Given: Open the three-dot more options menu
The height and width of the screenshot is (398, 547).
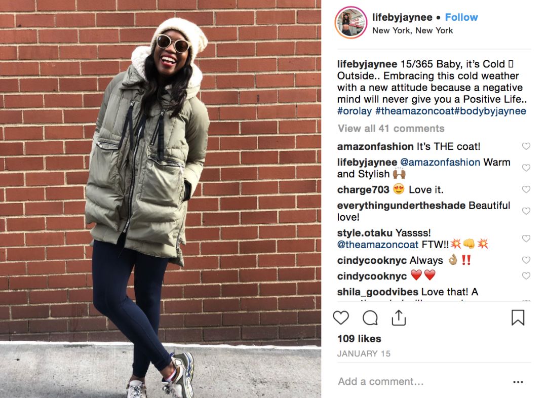Looking at the screenshot, I should click(x=518, y=382).
